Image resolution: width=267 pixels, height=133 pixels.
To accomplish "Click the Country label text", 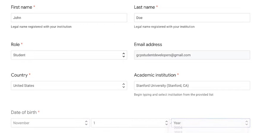I will tap(19, 75).
